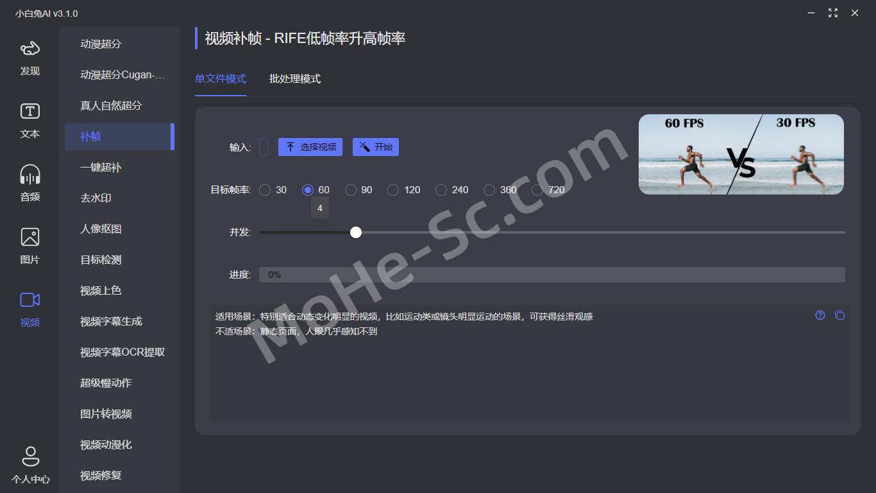Screen dimensions: 876x493
Task: Open the 音频 (Audio) headphones section
Action: coord(30,184)
